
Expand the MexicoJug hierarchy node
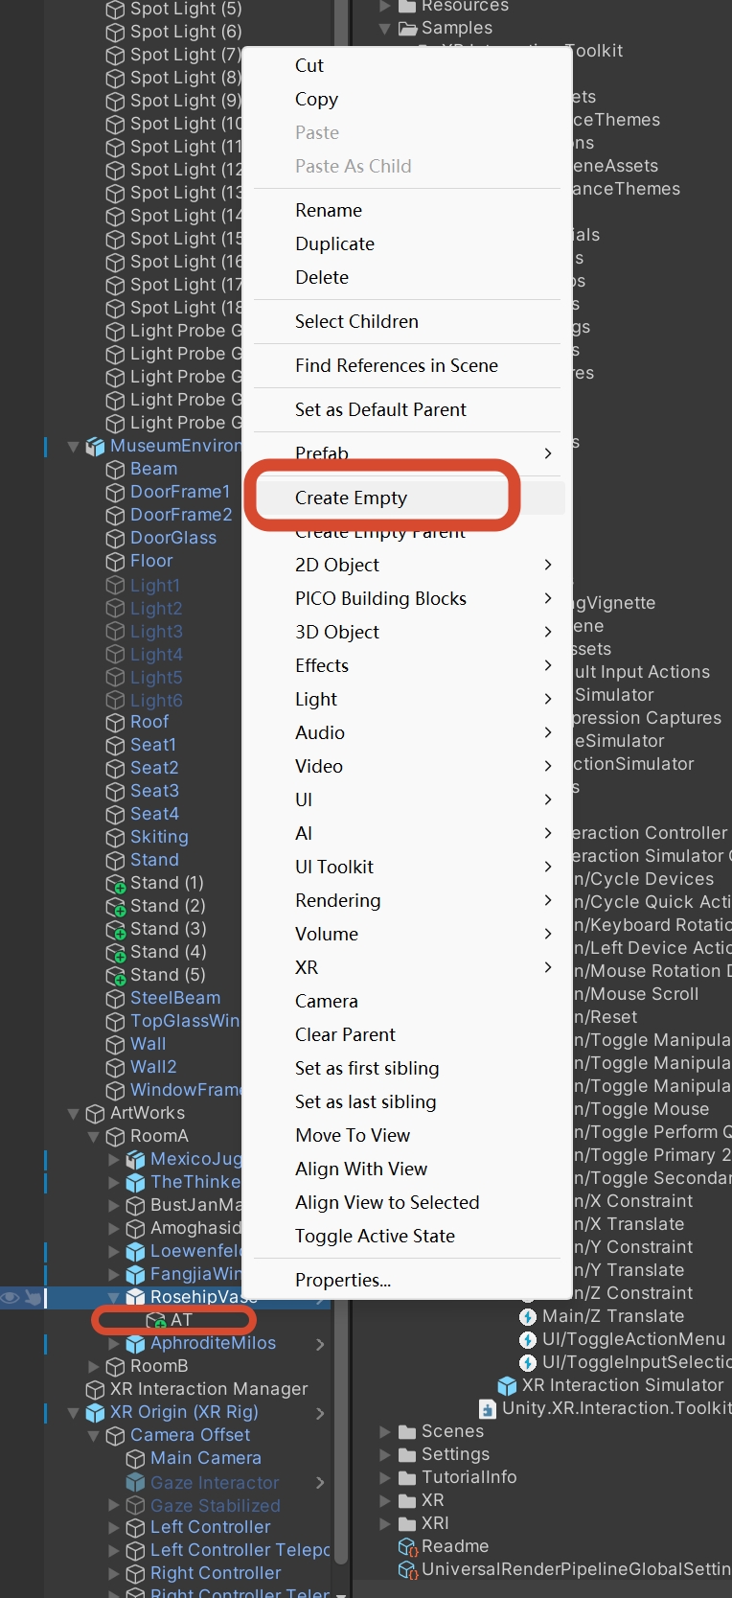pyautogui.click(x=114, y=1159)
